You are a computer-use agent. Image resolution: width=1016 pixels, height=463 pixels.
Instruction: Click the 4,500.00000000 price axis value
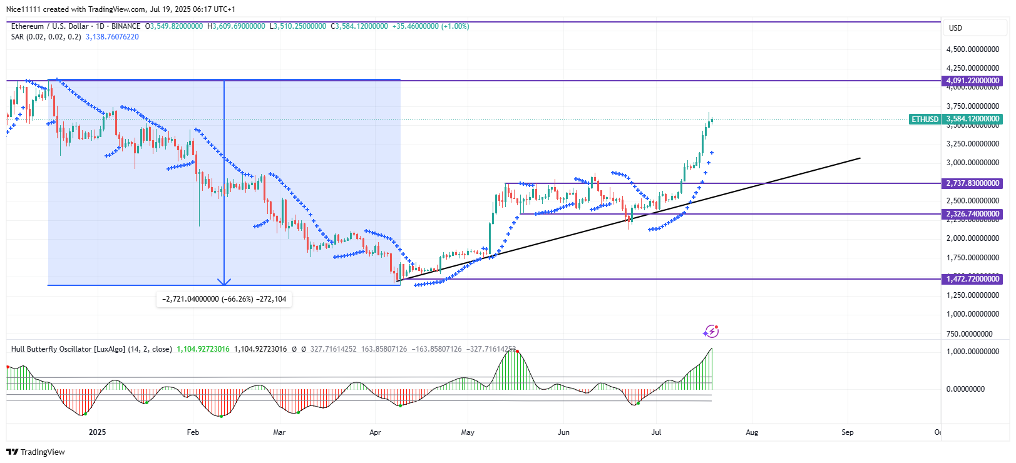pos(973,49)
